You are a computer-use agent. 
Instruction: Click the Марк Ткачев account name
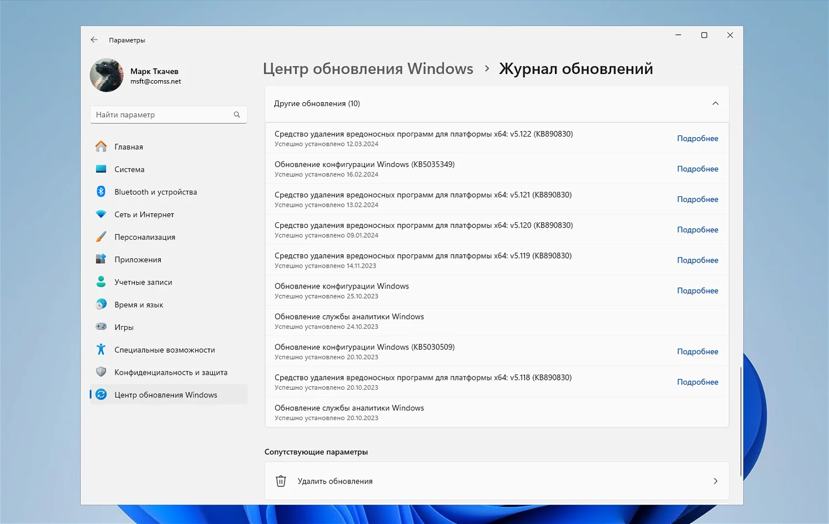click(x=154, y=71)
